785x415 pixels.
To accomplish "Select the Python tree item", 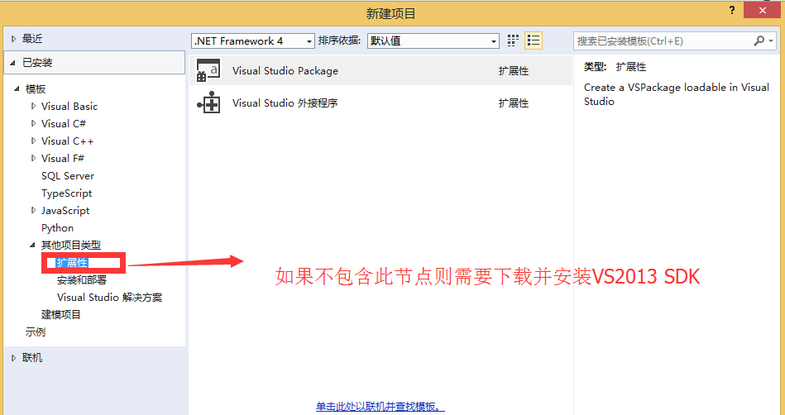I will (x=58, y=228).
